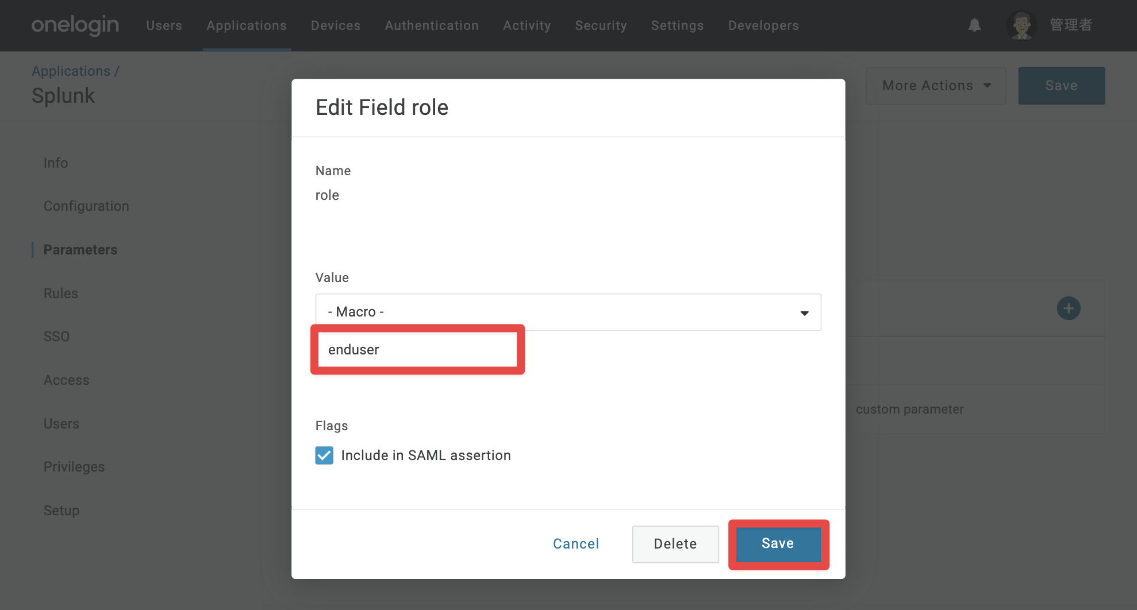Click the notification bell icon
Viewport: 1137px width, 610px height.
click(x=974, y=25)
